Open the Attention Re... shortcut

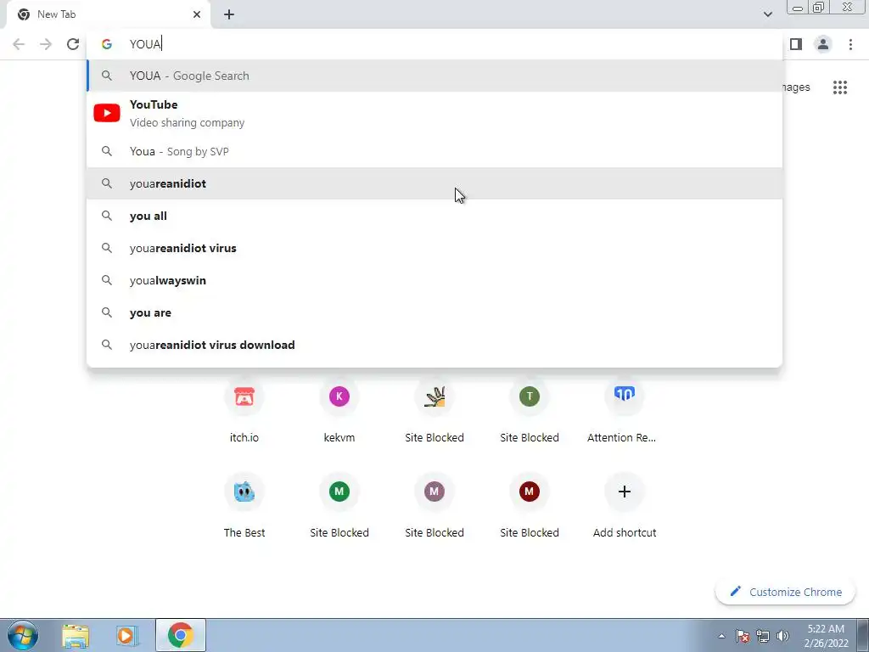click(624, 410)
